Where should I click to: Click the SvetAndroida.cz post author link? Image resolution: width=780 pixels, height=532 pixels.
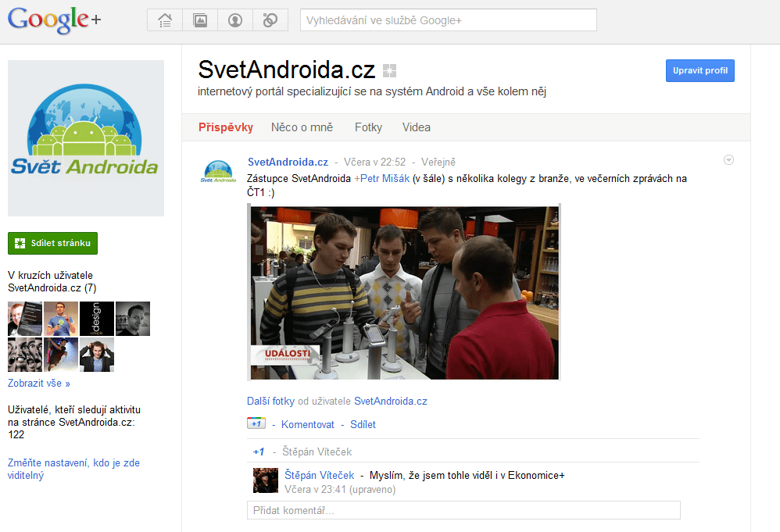(288, 162)
